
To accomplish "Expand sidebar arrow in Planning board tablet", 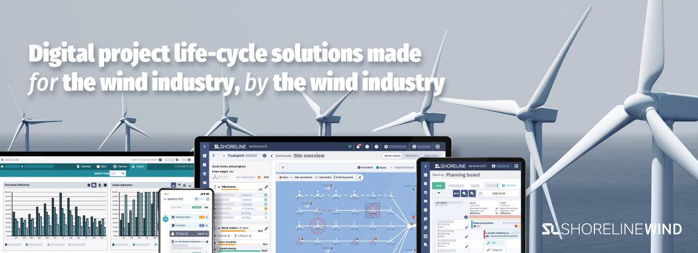I will 426,166.
